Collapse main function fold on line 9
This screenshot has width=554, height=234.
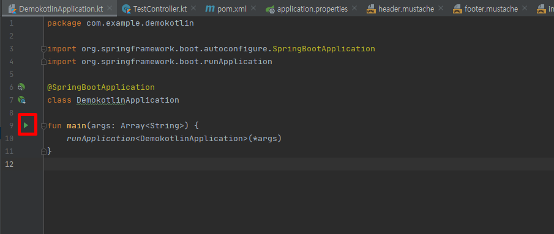(x=44, y=126)
